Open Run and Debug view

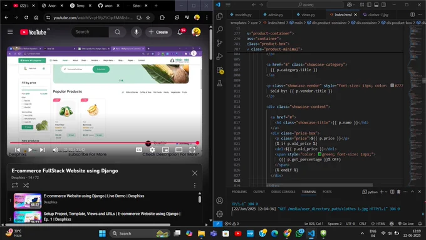[219, 56]
